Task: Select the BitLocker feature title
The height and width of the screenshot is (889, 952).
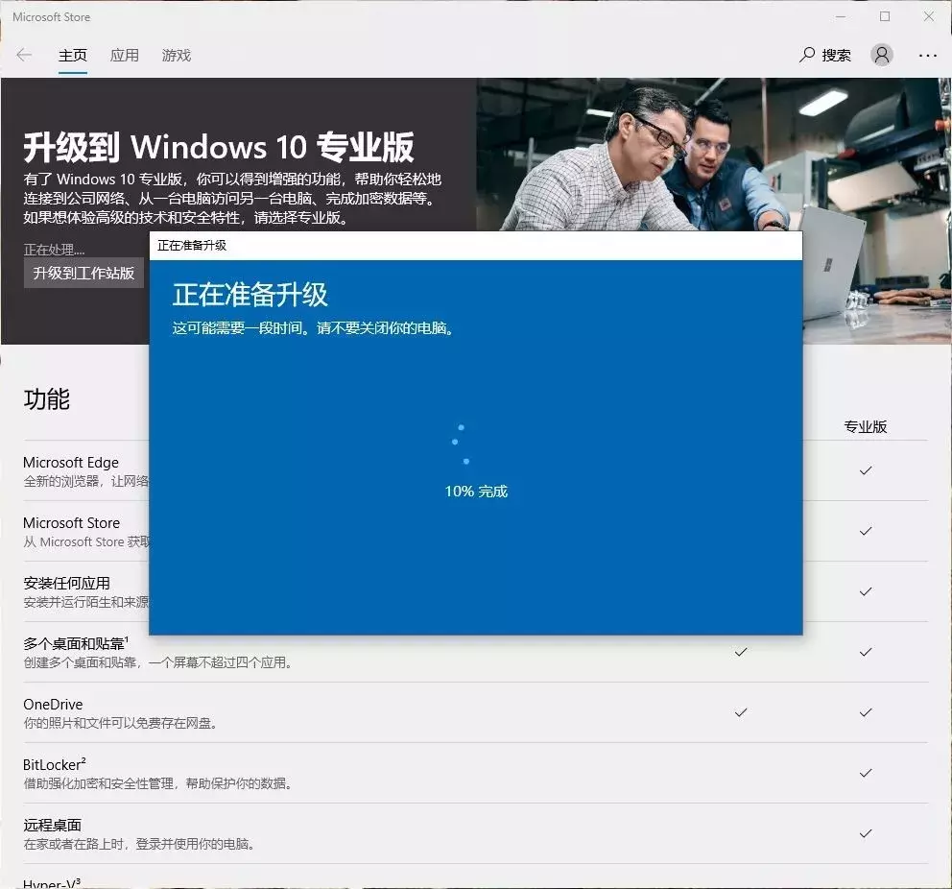Action: (x=55, y=764)
